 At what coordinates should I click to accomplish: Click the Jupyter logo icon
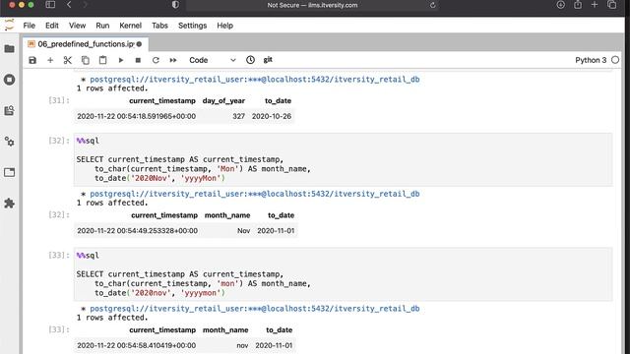[x=9, y=25]
